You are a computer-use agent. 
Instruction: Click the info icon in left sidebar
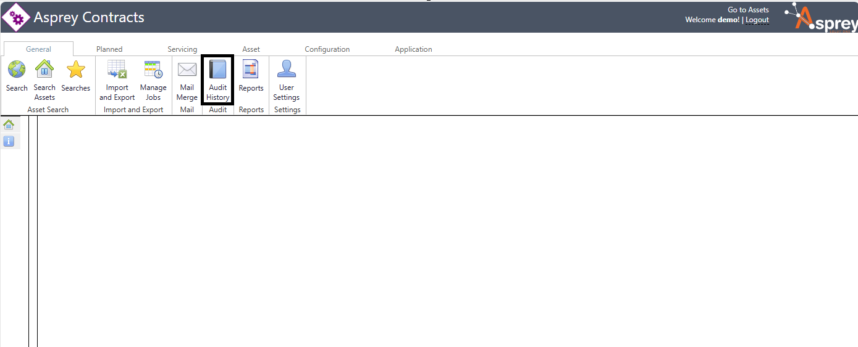[x=9, y=142]
